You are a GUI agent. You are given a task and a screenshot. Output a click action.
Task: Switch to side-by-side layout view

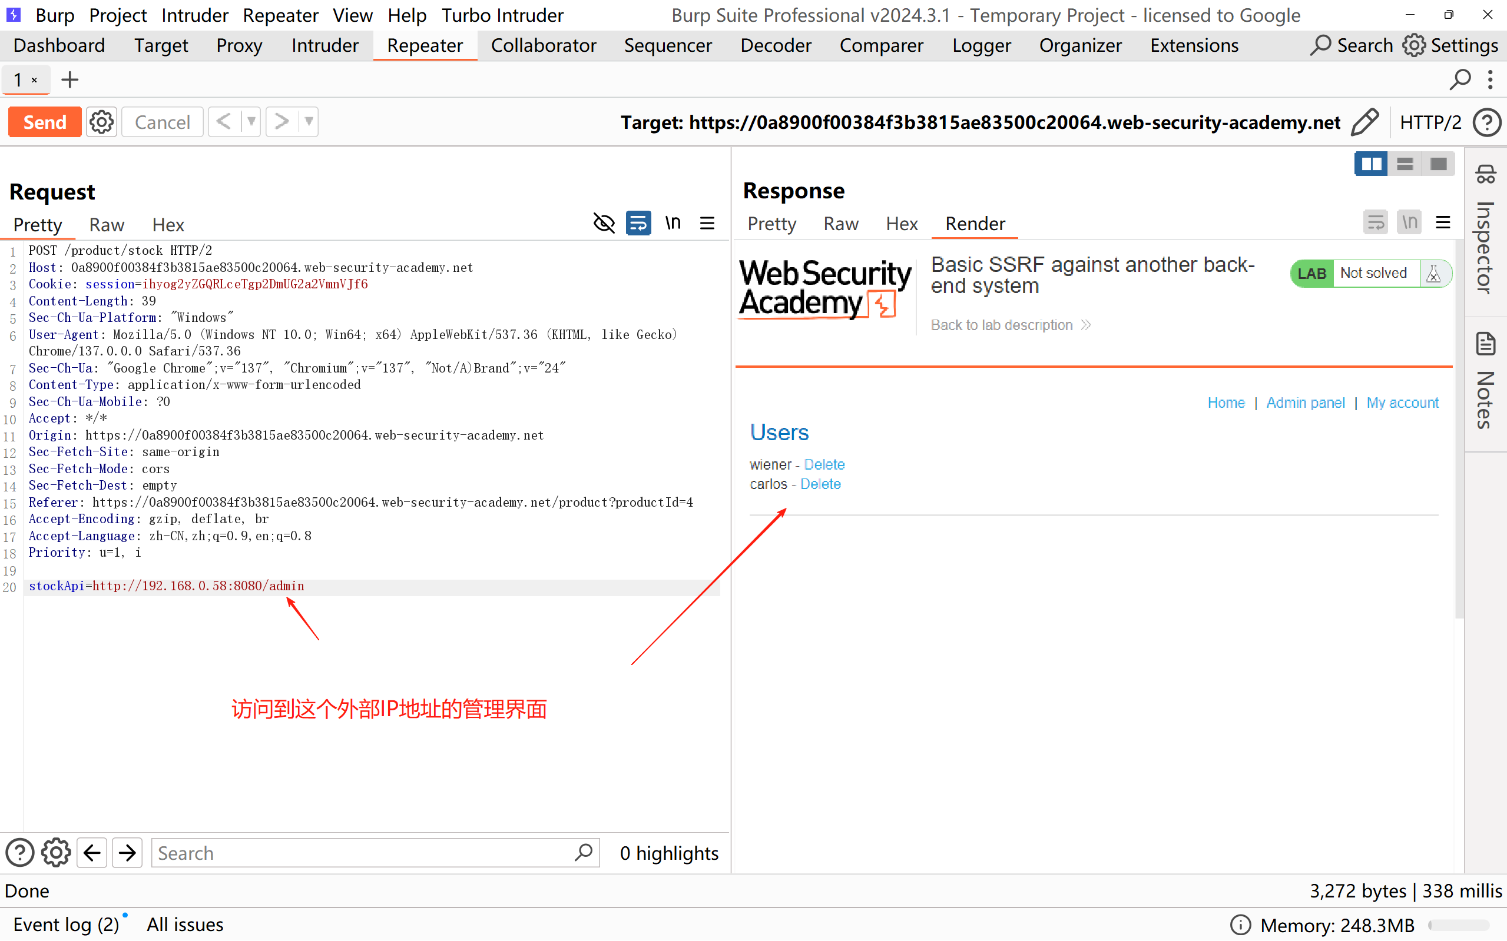1370,164
